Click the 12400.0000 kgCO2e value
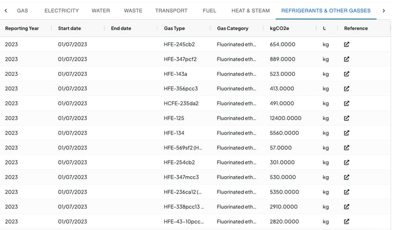Image resolution: width=398 pixels, height=230 pixels. pos(286,118)
